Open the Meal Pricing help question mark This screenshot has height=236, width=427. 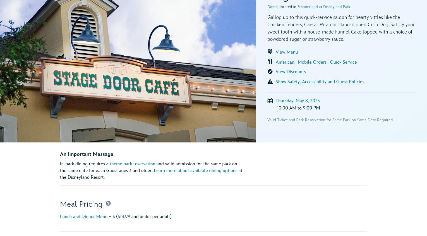[108, 203]
